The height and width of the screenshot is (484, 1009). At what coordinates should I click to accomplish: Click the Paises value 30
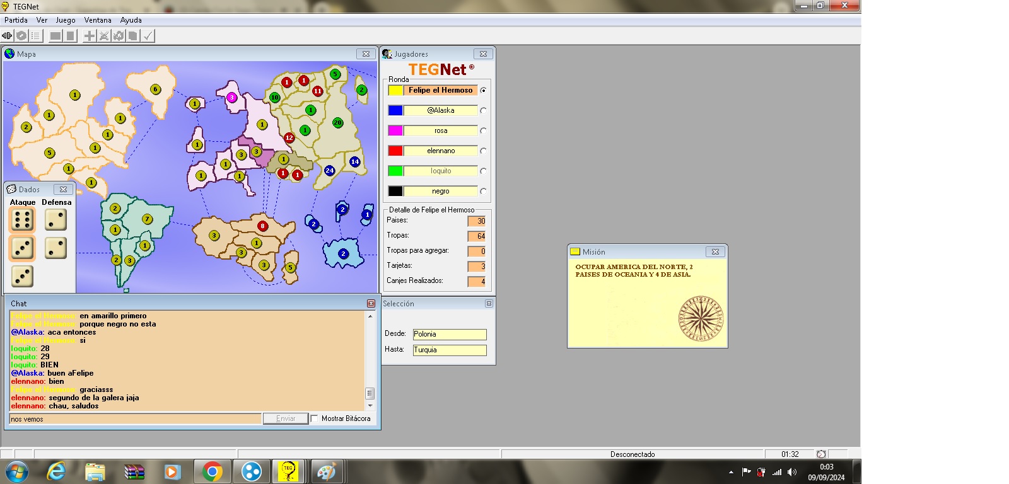click(477, 221)
